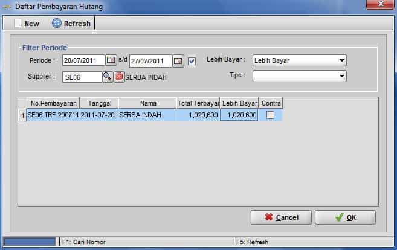Click Lebih Bayar cell 1,020,600
Image resolution: width=397 pixels, height=250 pixels.
(239, 115)
